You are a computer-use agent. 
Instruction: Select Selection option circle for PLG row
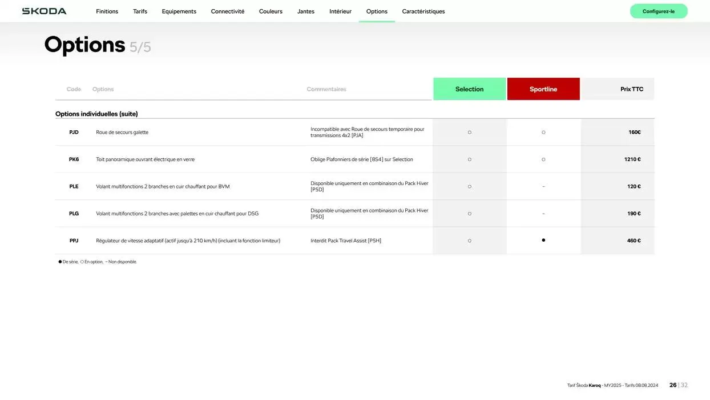(x=470, y=214)
